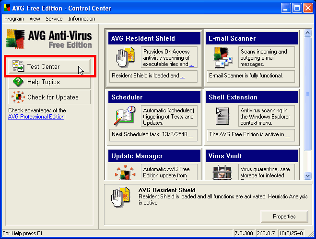
Task: Open the AVG Professional Edition link
Action: [x=36, y=117]
